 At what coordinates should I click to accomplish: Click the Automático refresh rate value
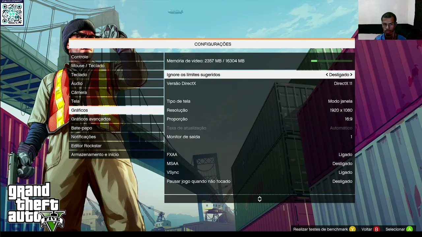(341, 128)
